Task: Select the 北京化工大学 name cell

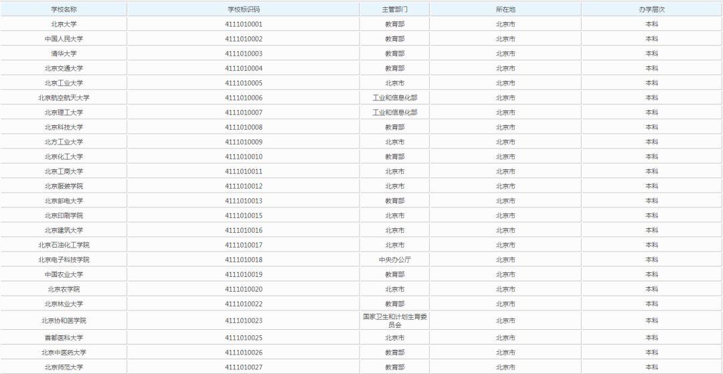Action: pyautogui.click(x=64, y=157)
